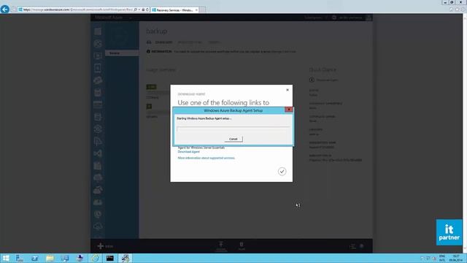Open Visual Studio Online icon in Azure sidebar
Viewport: 467px width, 263px height.
(x=98, y=153)
